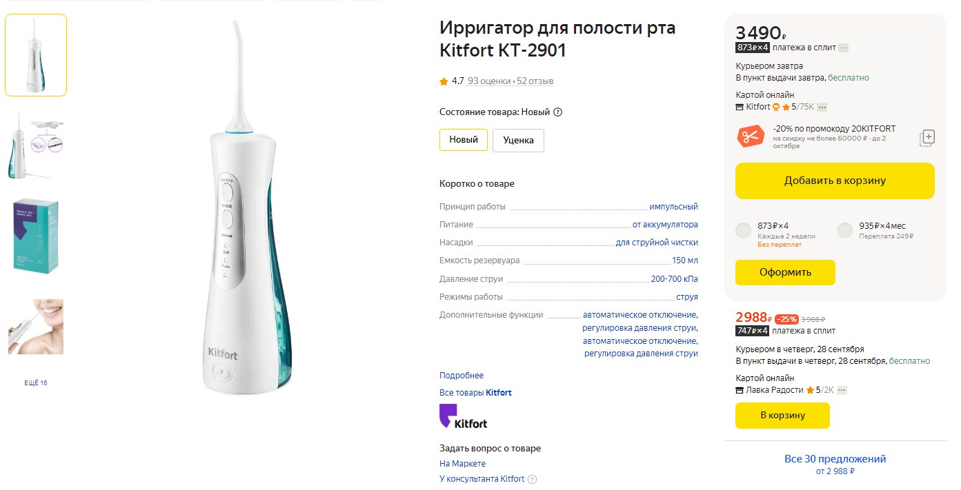Image resolution: width=961 pixels, height=490 pixels.
Task: Select the 873₽×4 every two weeks payment option
Action: click(x=743, y=231)
